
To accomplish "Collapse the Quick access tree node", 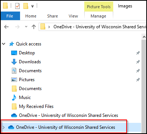I will point(4,44).
